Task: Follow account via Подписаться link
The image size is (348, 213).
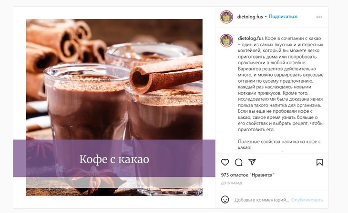Action: click(283, 17)
